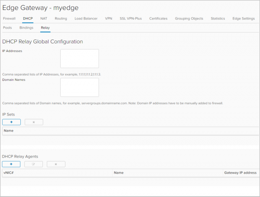Open the Firewall tab

click(9, 19)
